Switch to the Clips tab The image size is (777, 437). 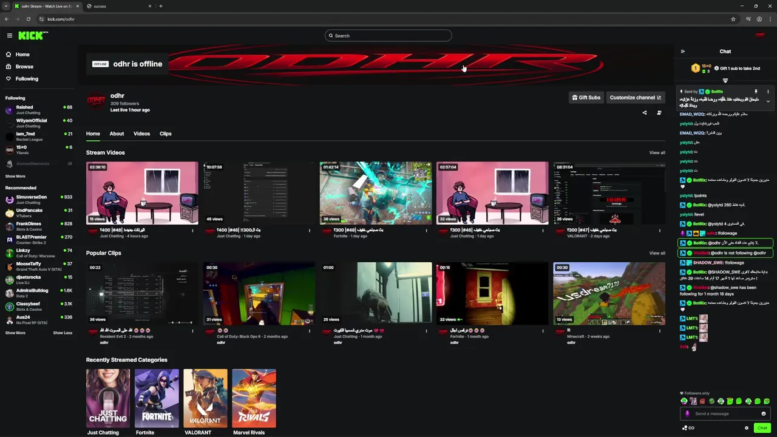(x=166, y=134)
